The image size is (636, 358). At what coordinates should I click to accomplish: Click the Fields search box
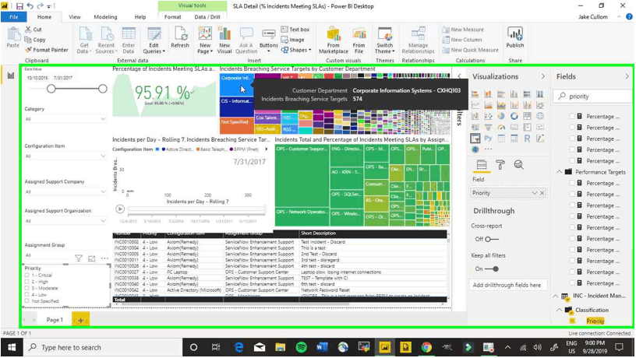coord(592,97)
